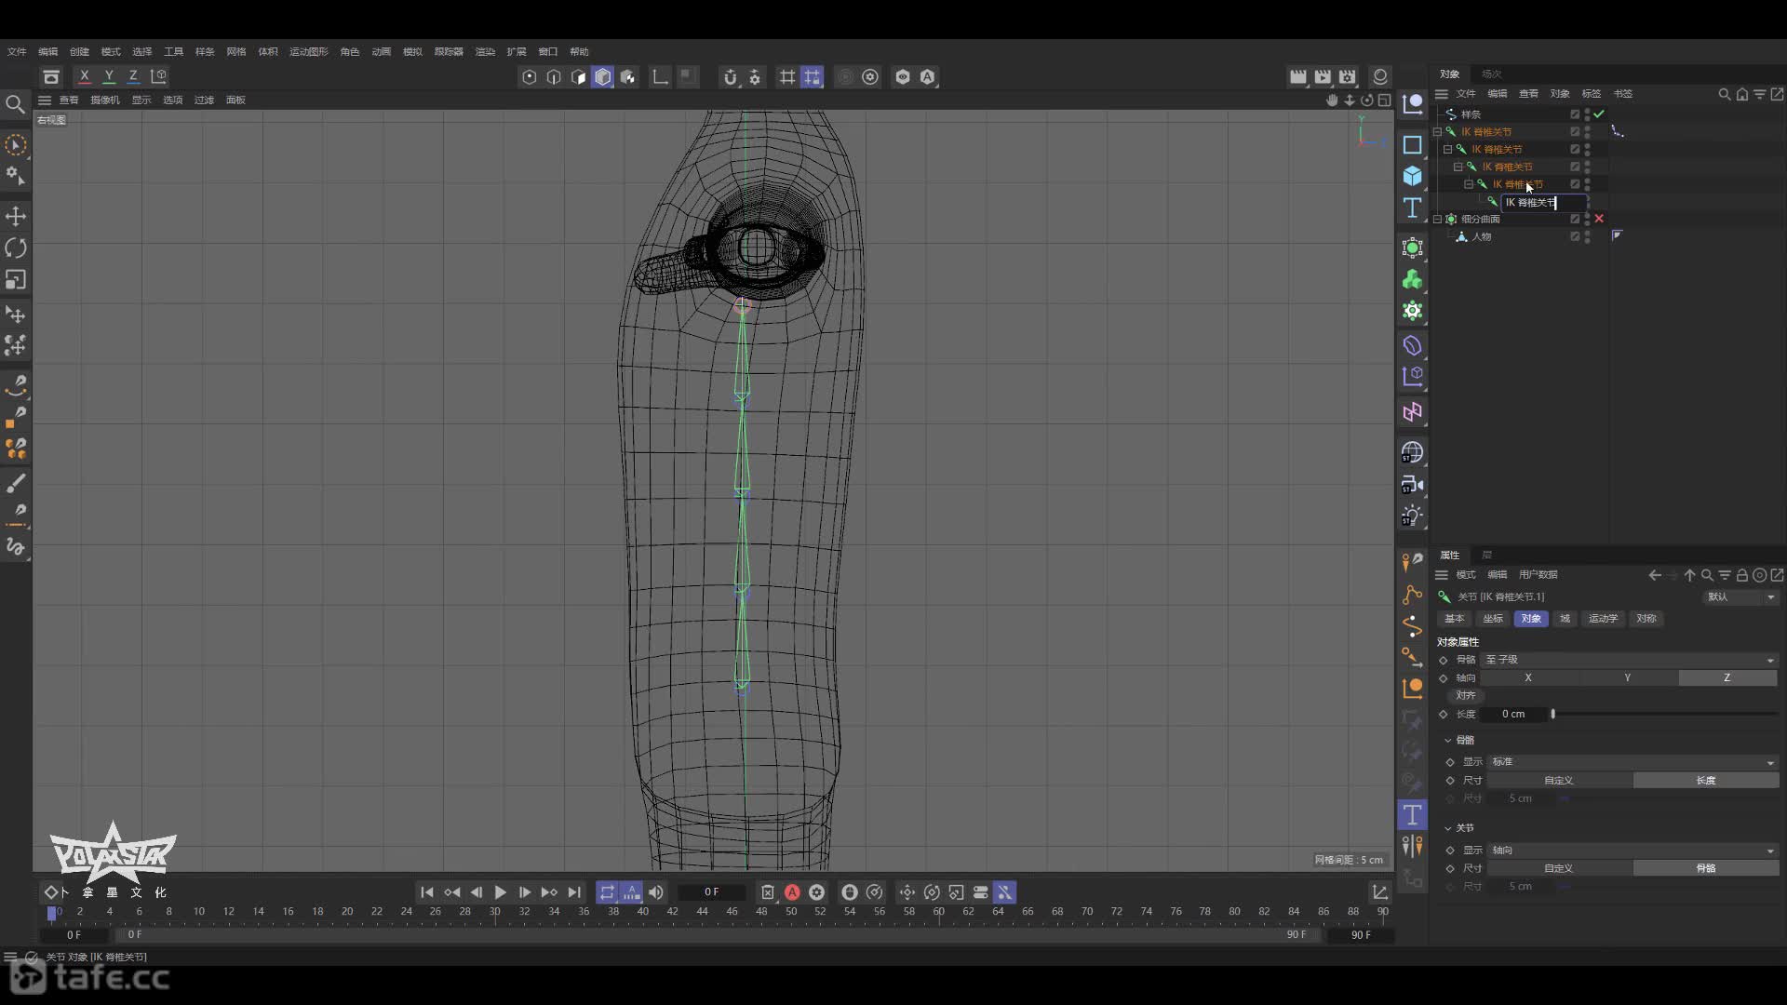1787x1005 pixels.
Task: Toggle the highlighted snap grid button
Action: point(813,77)
